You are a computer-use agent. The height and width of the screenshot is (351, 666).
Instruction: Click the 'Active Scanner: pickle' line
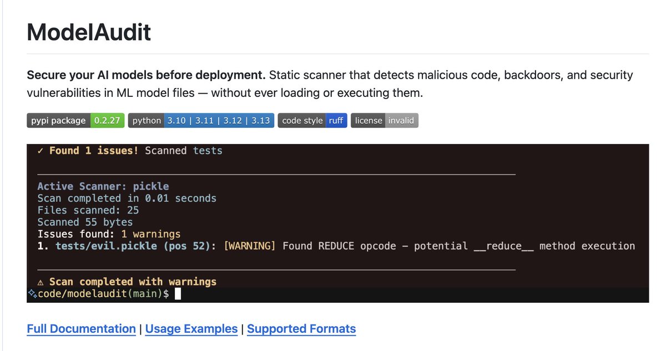click(103, 187)
